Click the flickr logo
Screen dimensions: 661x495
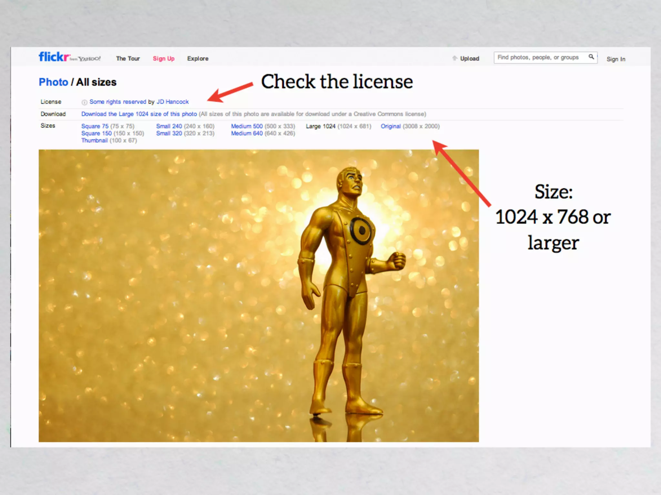pyautogui.click(x=54, y=57)
